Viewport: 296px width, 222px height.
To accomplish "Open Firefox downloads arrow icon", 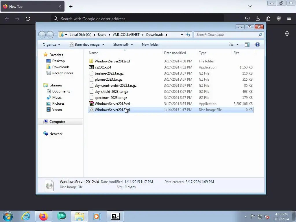I will click(x=258, y=18).
